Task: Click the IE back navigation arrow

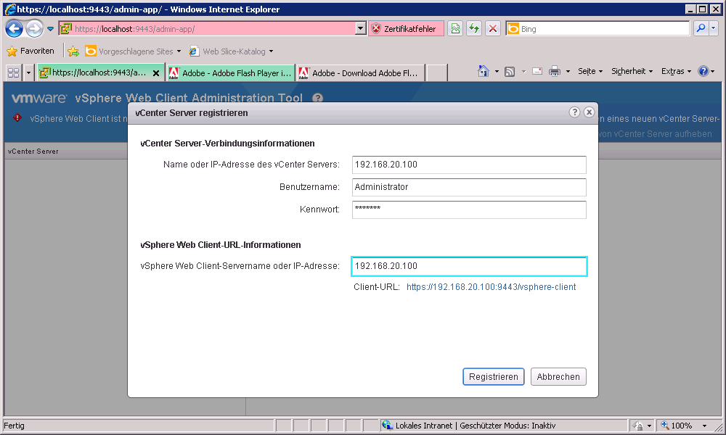Action: click(x=14, y=29)
